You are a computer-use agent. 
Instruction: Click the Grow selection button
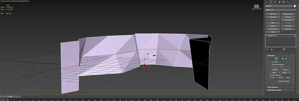[285, 70]
